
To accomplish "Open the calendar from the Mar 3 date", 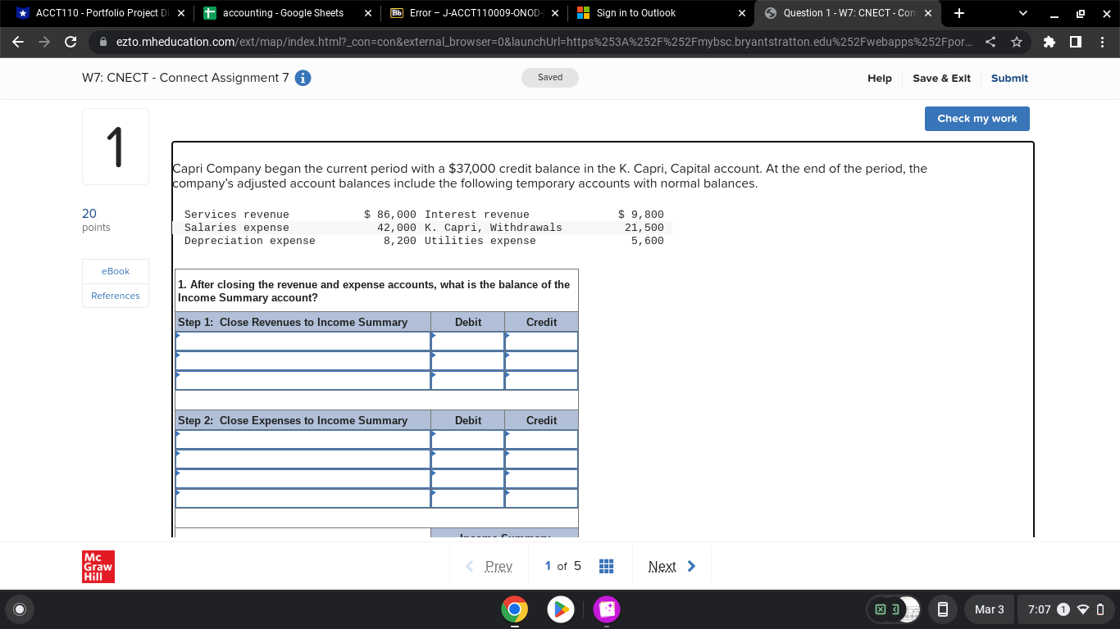I will click(x=989, y=609).
